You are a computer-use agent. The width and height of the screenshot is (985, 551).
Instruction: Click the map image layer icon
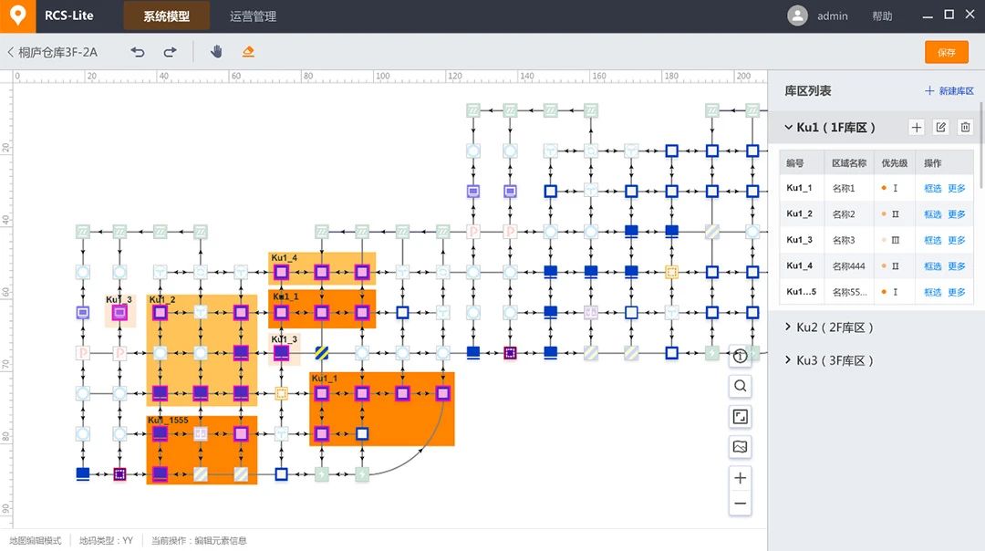tap(741, 447)
